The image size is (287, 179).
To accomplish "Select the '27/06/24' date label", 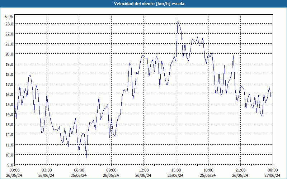I will [272, 175].
